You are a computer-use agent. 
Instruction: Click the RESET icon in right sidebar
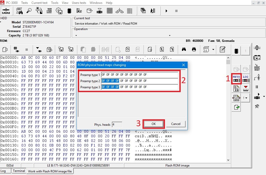[257, 67]
